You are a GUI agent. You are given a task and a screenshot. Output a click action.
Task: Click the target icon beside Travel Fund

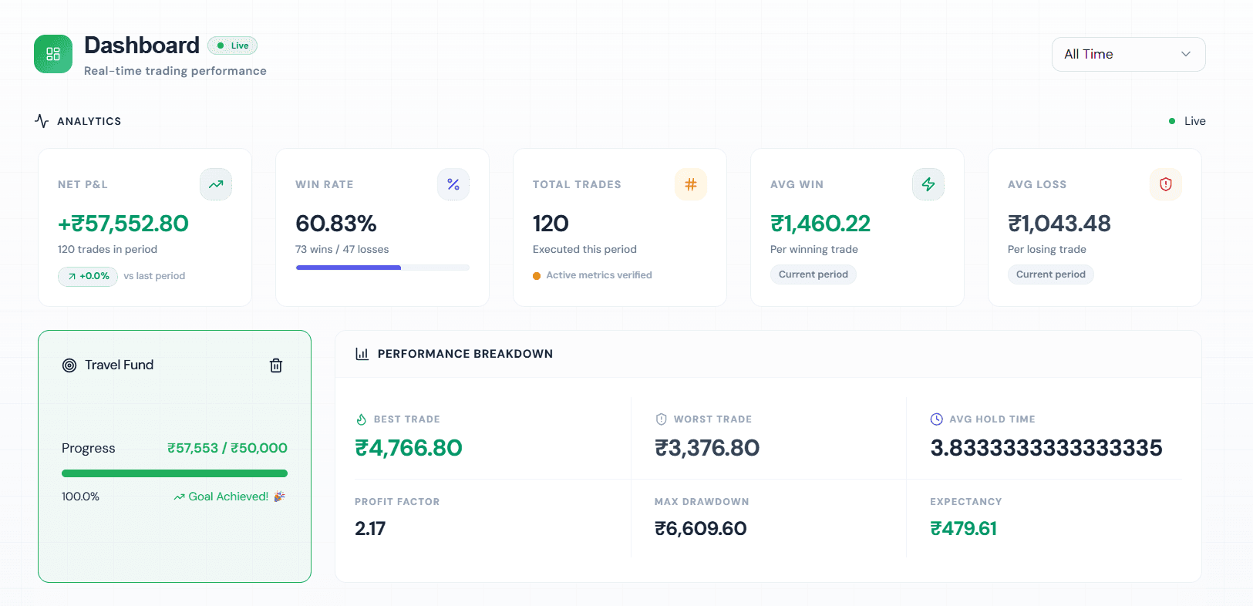click(x=69, y=365)
